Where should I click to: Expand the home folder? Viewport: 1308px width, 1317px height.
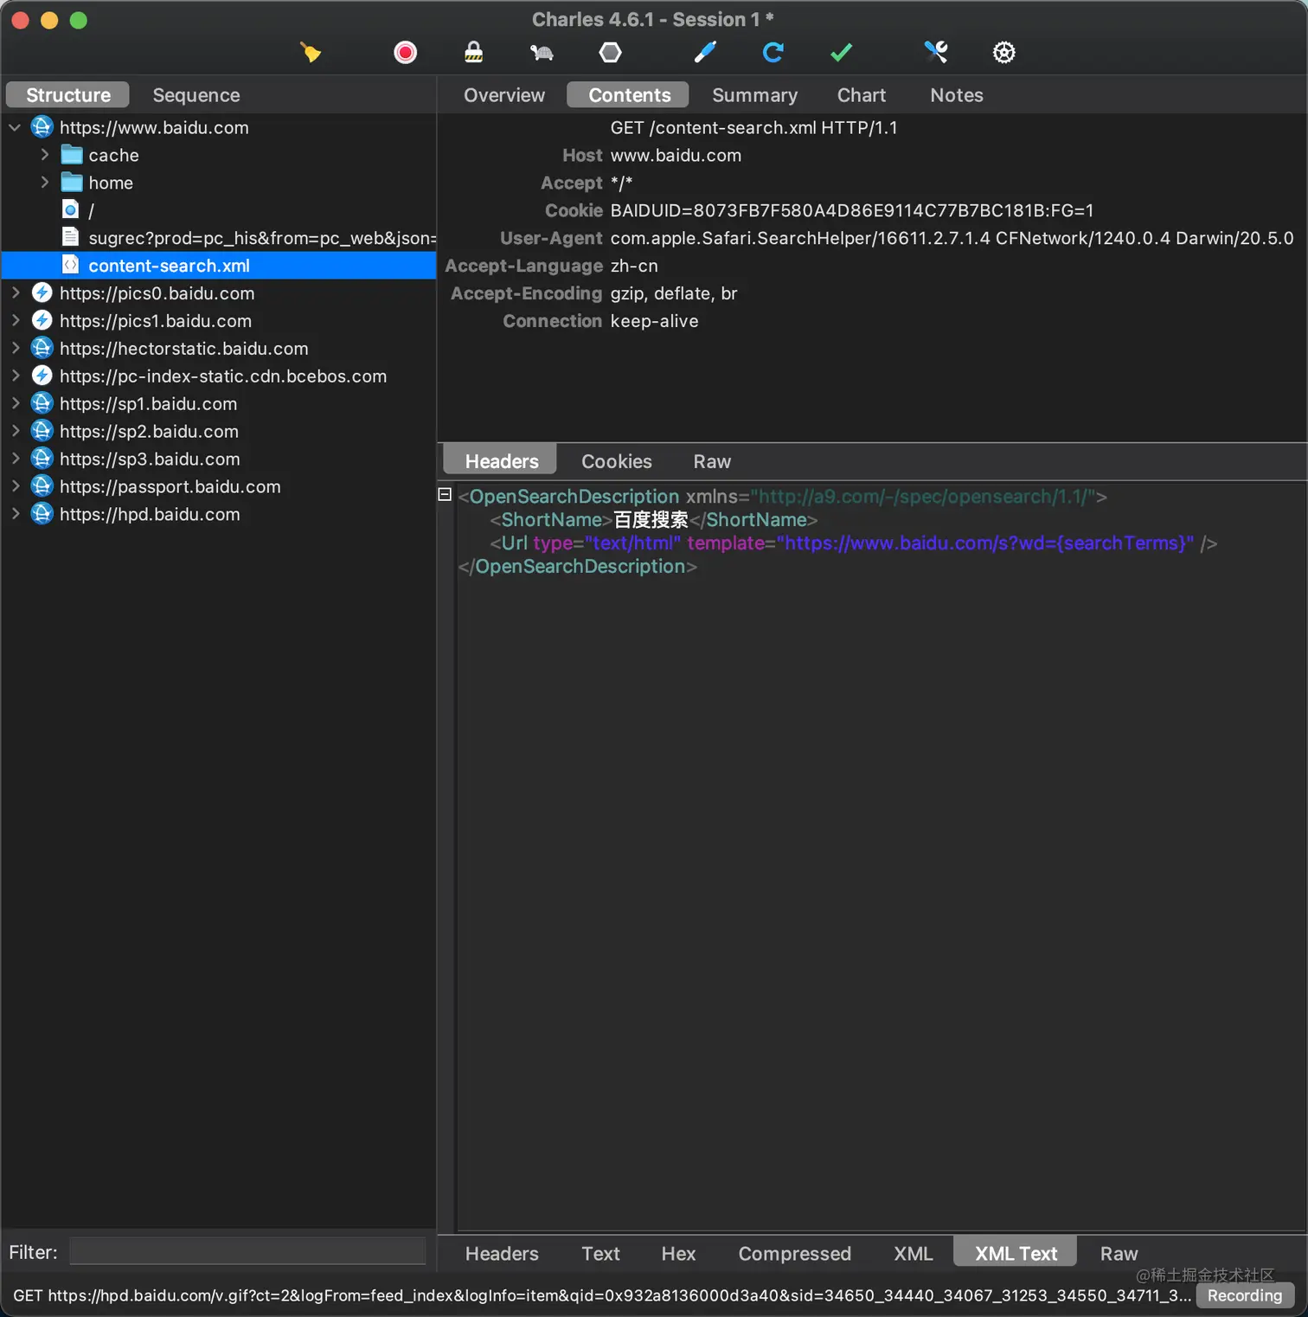[x=44, y=183]
